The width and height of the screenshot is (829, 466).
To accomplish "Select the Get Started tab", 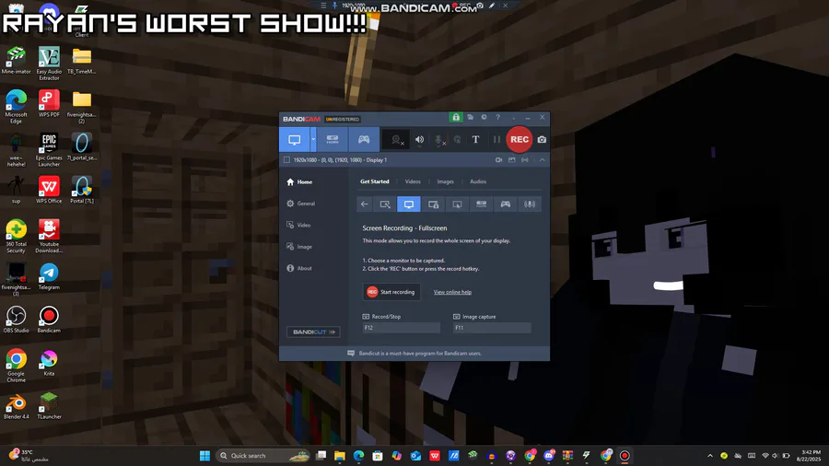I will [x=375, y=181].
